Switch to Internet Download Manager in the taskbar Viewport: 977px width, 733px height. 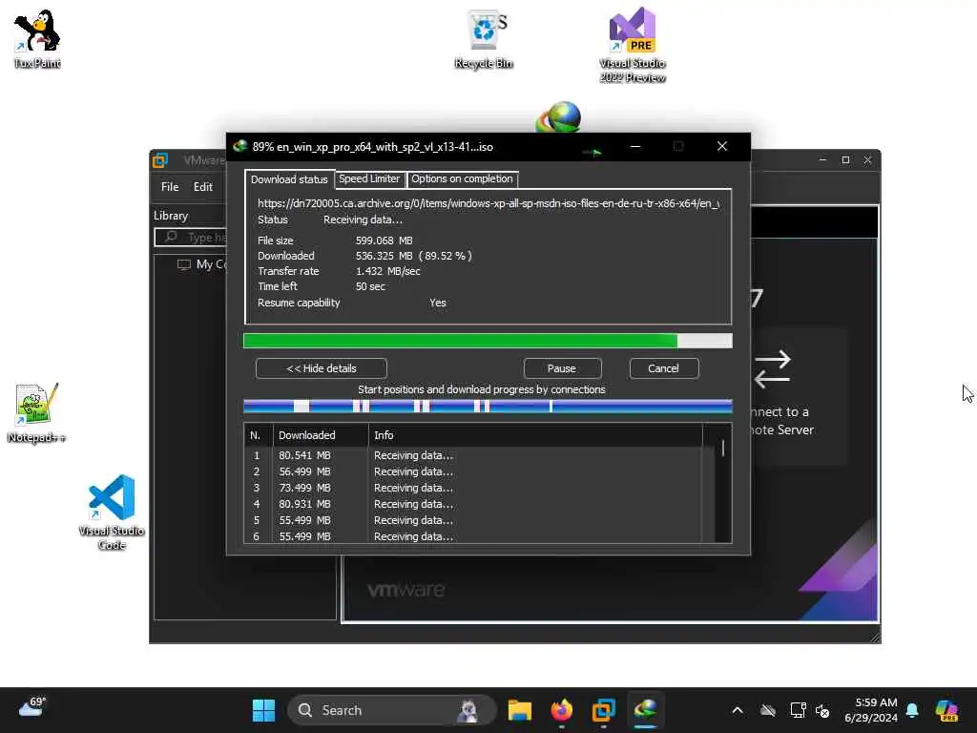645,710
